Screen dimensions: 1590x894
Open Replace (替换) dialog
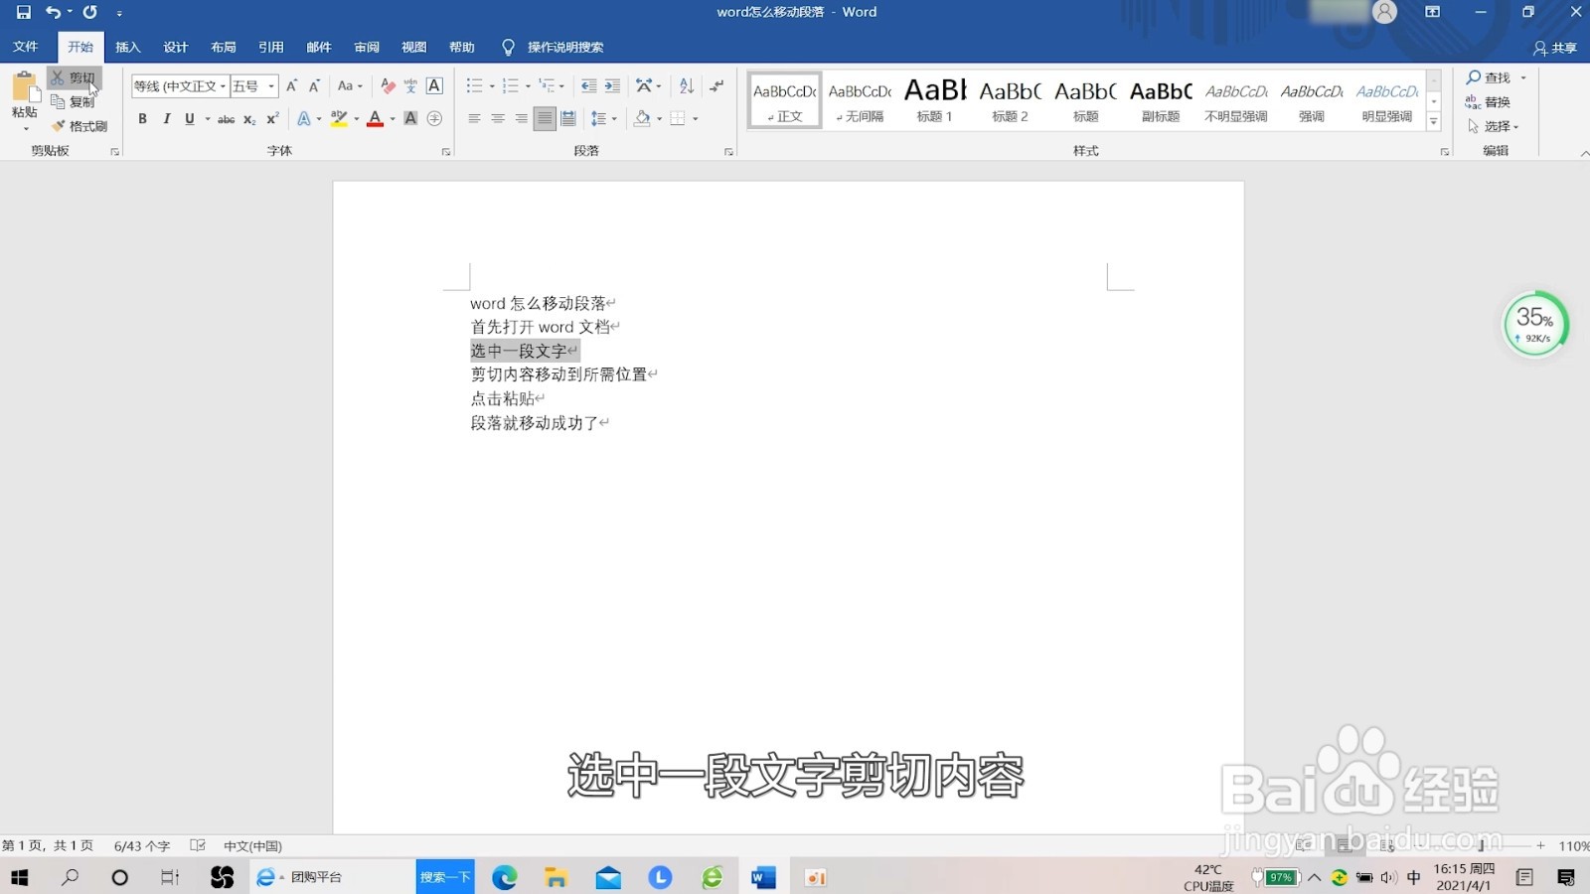click(x=1489, y=102)
